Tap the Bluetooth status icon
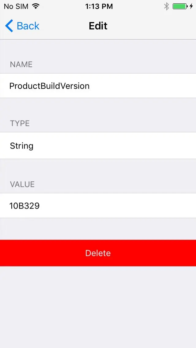Viewport: 196px width, 348px height. pos(167,6)
